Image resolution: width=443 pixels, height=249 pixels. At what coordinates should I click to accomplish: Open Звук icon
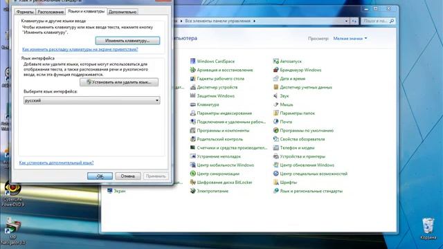tap(276, 95)
